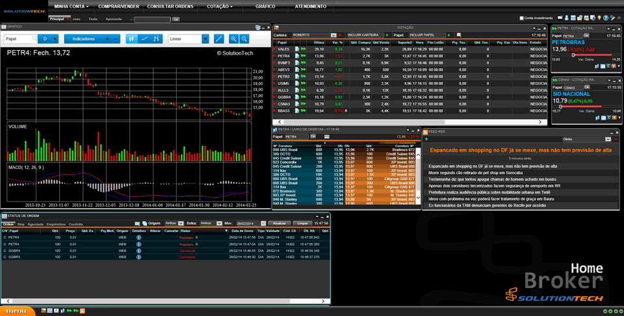This screenshot has width=624, height=316.
Task: Switch to the Custódia tab
Action: coord(75,224)
